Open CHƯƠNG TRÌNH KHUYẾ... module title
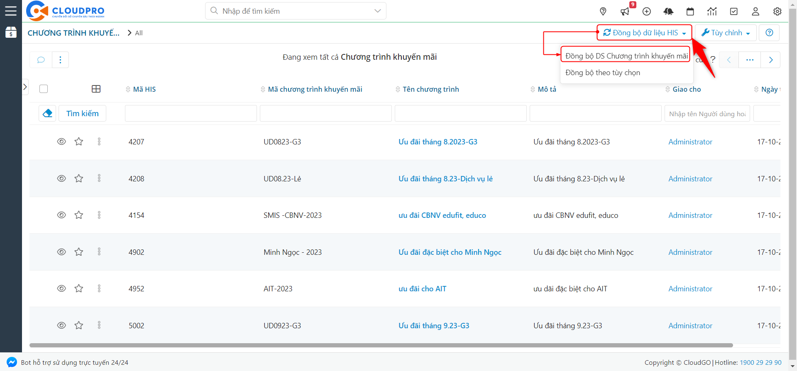This screenshot has width=797, height=371. point(73,33)
